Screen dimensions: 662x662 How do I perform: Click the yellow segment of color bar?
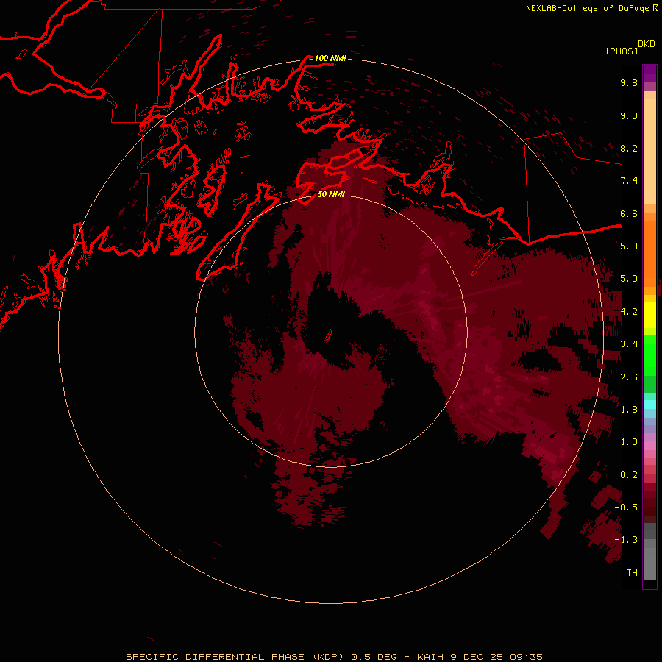(649, 315)
